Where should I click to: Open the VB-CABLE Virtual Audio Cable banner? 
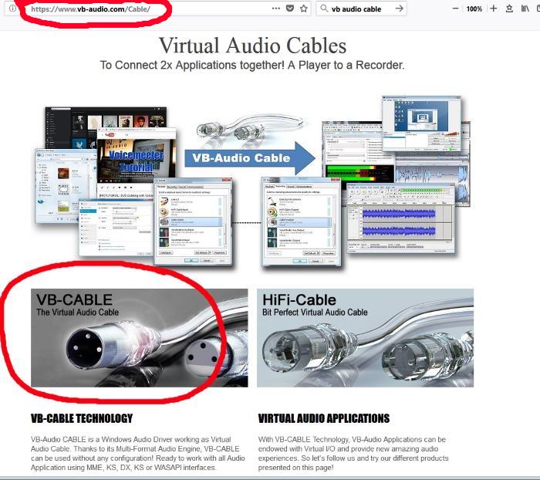pos(139,338)
